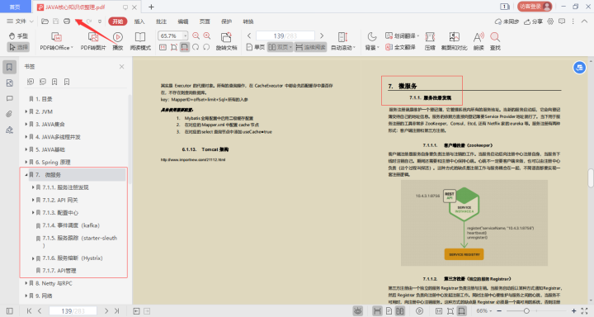
Task: Jump to last page in status bar
Action: click(x=116, y=311)
